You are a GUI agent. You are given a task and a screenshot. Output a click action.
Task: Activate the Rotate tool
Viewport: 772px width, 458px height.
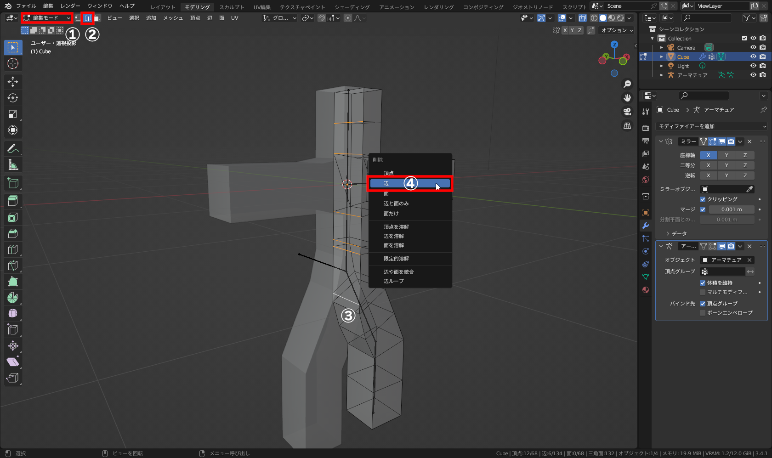point(13,98)
